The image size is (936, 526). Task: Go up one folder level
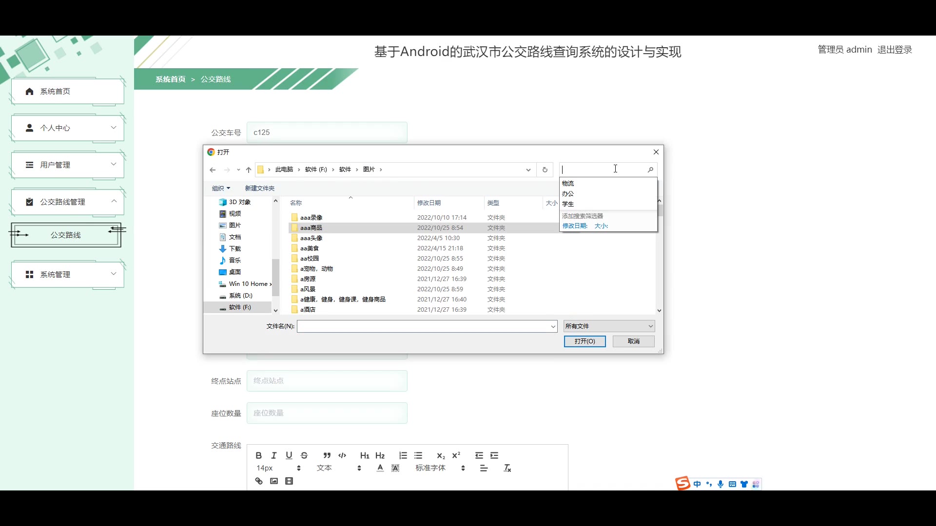249,170
